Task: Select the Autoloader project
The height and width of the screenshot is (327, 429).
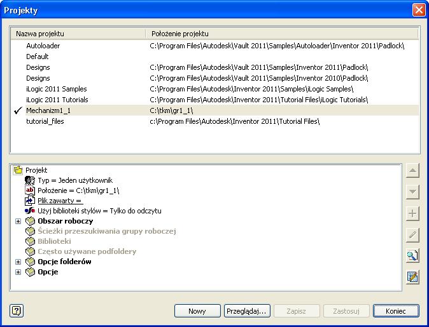Action: point(43,46)
